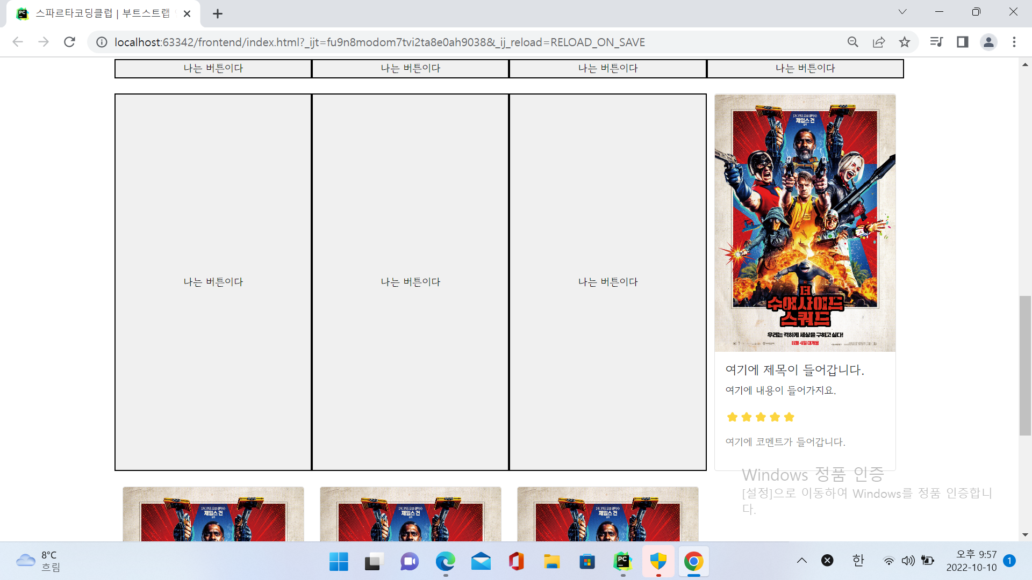Screen dimensions: 1032x580
Task: Click the bottom-middle movie poster thumbnail
Action: tap(411, 514)
